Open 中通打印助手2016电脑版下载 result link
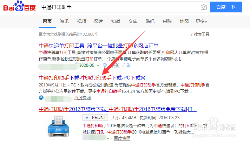250x144 pixels. click(118, 109)
